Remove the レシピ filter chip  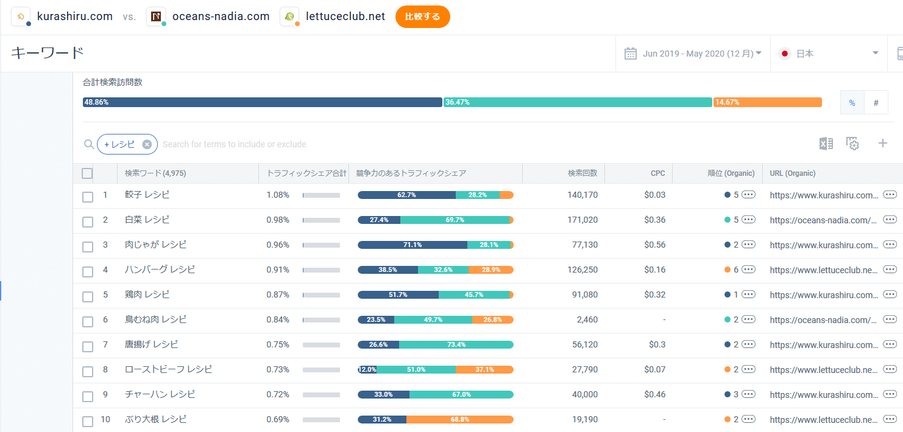point(147,144)
